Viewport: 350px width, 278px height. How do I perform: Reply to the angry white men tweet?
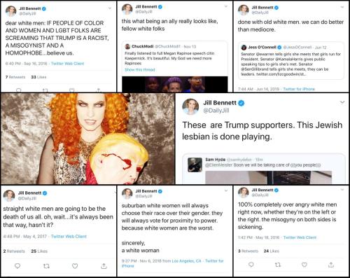251,265
